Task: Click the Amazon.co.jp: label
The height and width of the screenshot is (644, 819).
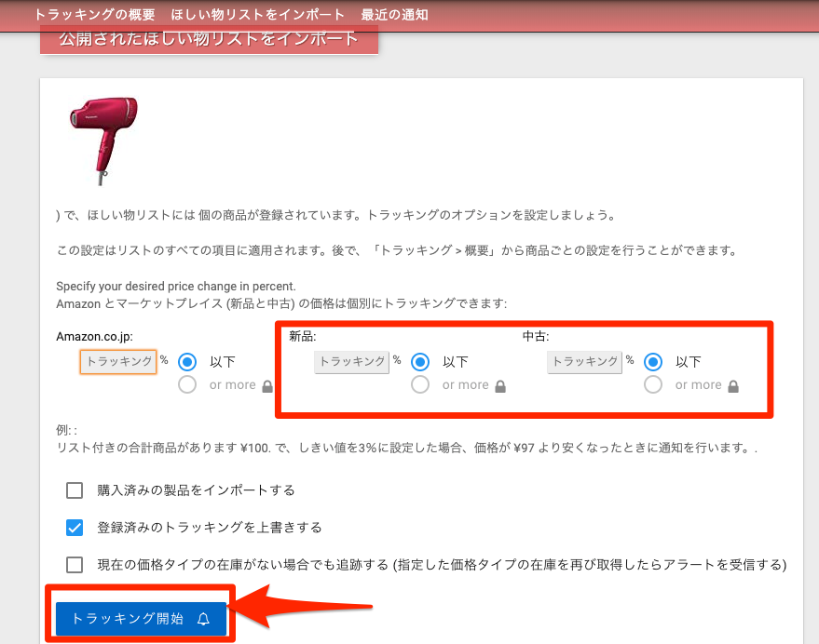Action: coord(94,337)
